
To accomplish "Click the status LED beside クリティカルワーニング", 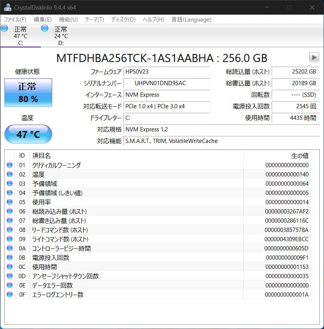I will point(9,165).
